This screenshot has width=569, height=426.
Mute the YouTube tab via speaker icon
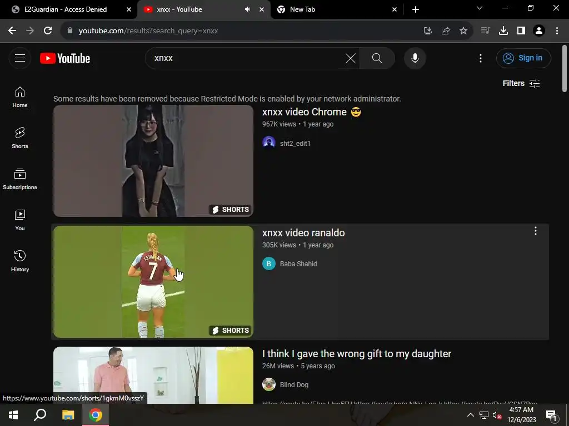pos(247,9)
